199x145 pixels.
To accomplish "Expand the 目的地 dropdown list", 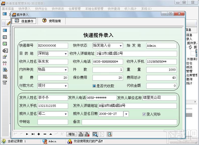I will click(x=66, y=54).
